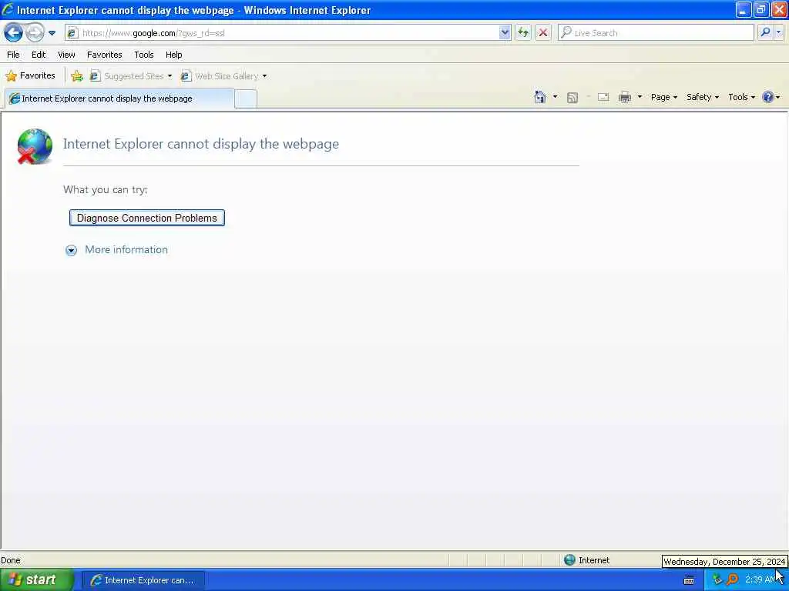Open the Safety command bar menu
Screen dimensions: 789x591
click(703, 97)
